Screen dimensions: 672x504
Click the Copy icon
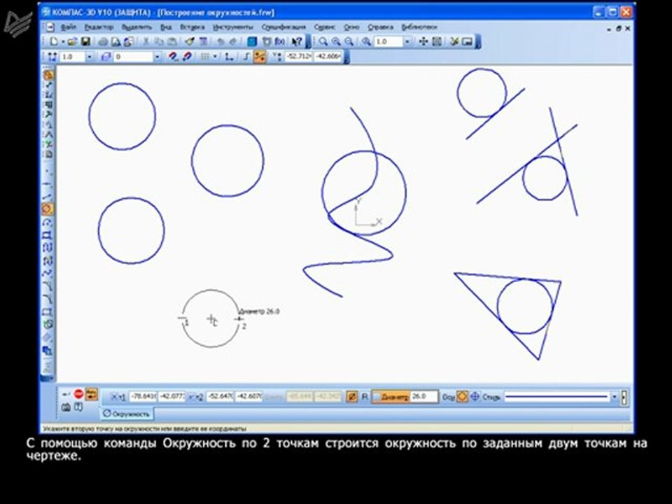click(x=159, y=41)
